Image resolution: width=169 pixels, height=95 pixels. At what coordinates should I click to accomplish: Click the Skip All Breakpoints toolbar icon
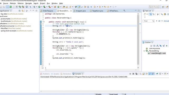[x=30, y=7]
